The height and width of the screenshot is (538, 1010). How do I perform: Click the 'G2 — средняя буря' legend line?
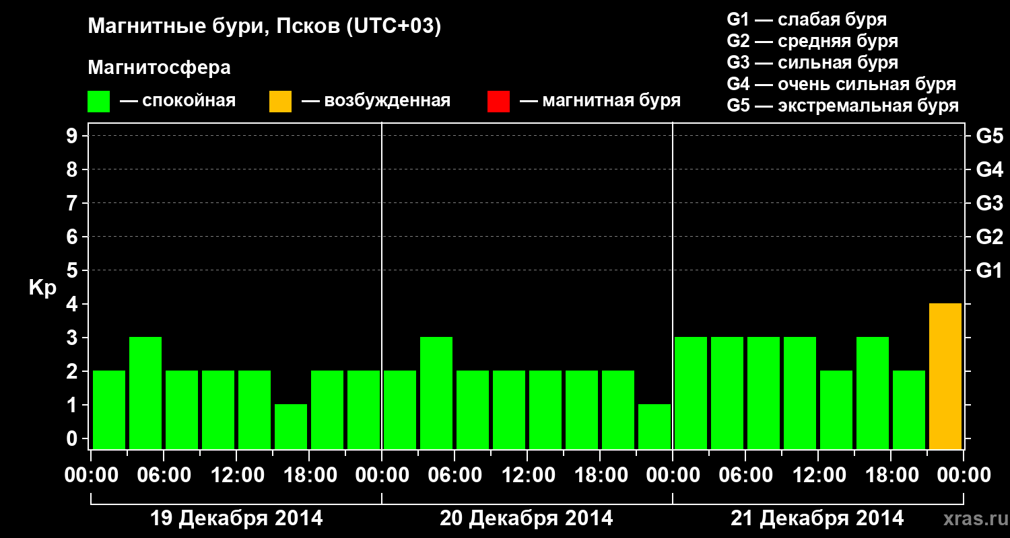coord(813,41)
